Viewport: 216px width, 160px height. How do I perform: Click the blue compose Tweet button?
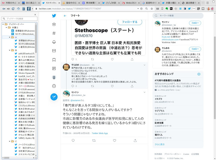point(54,97)
